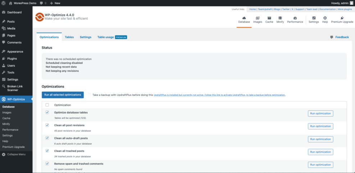Open Premium Upgrade submenu in sidebar
Viewport: 355px width, 173px height.
click(13, 147)
